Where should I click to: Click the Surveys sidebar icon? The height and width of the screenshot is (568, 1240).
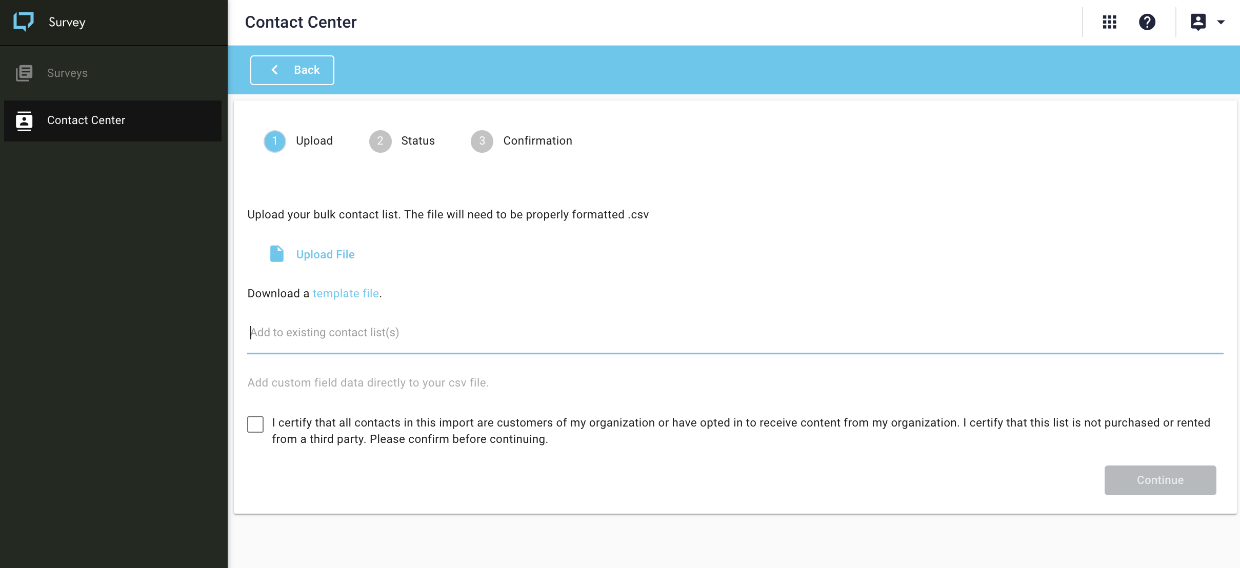pyautogui.click(x=24, y=73)
